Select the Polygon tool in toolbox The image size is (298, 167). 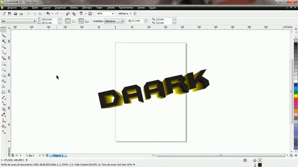(x=3, y=75)
